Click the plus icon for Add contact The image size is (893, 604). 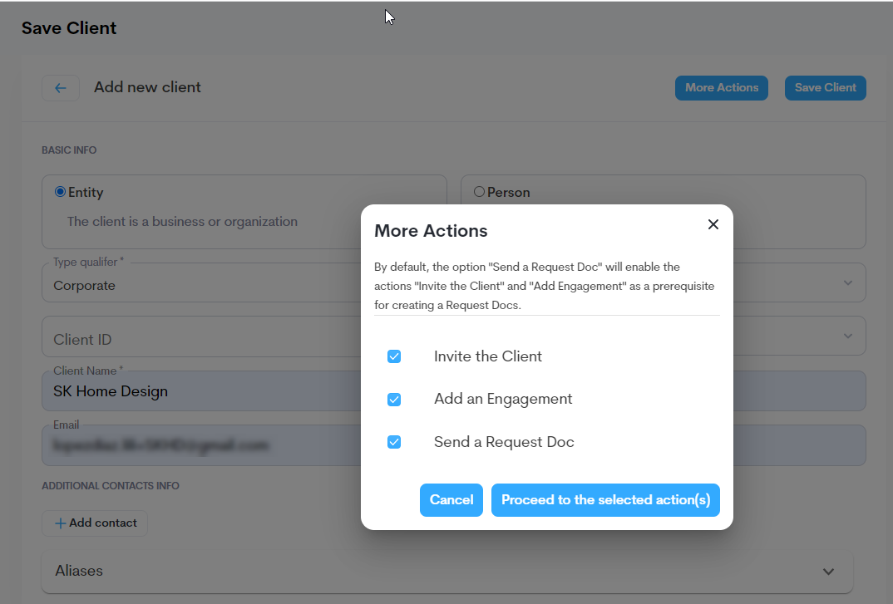tap(60, 523)
